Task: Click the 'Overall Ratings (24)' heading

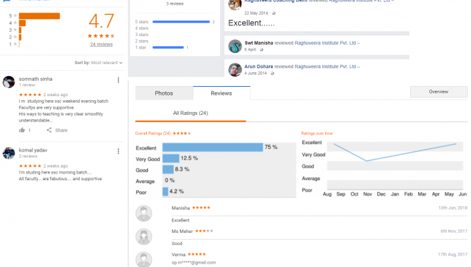Action: click(x=153, y=133)
